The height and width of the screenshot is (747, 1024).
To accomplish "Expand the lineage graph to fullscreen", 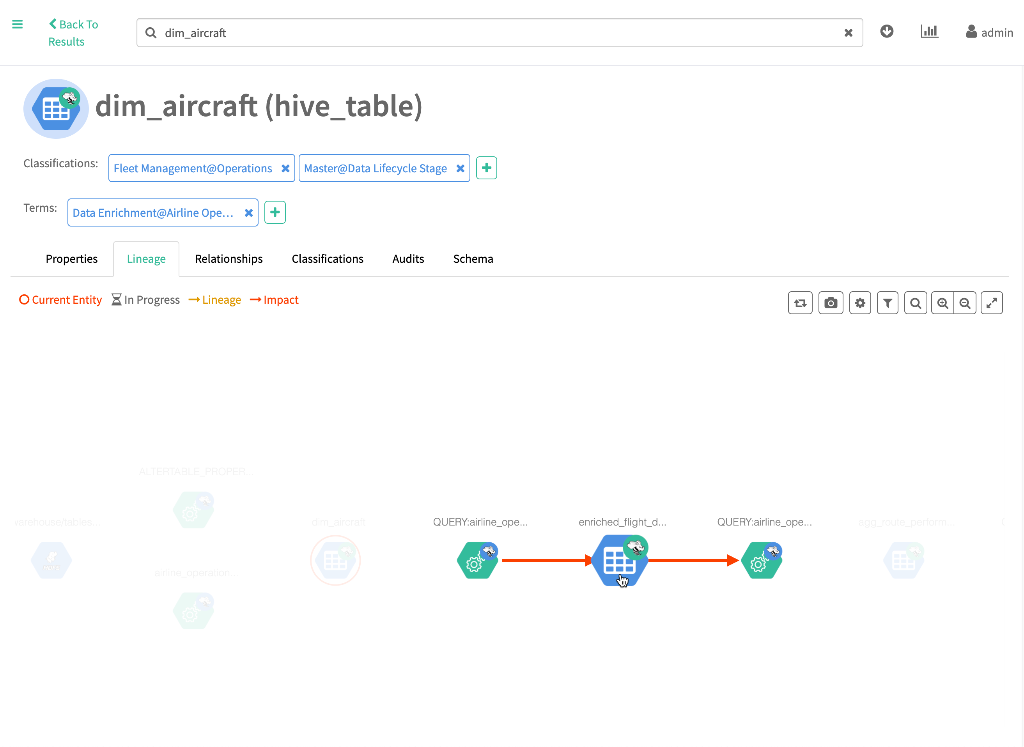I will [991, 303].
